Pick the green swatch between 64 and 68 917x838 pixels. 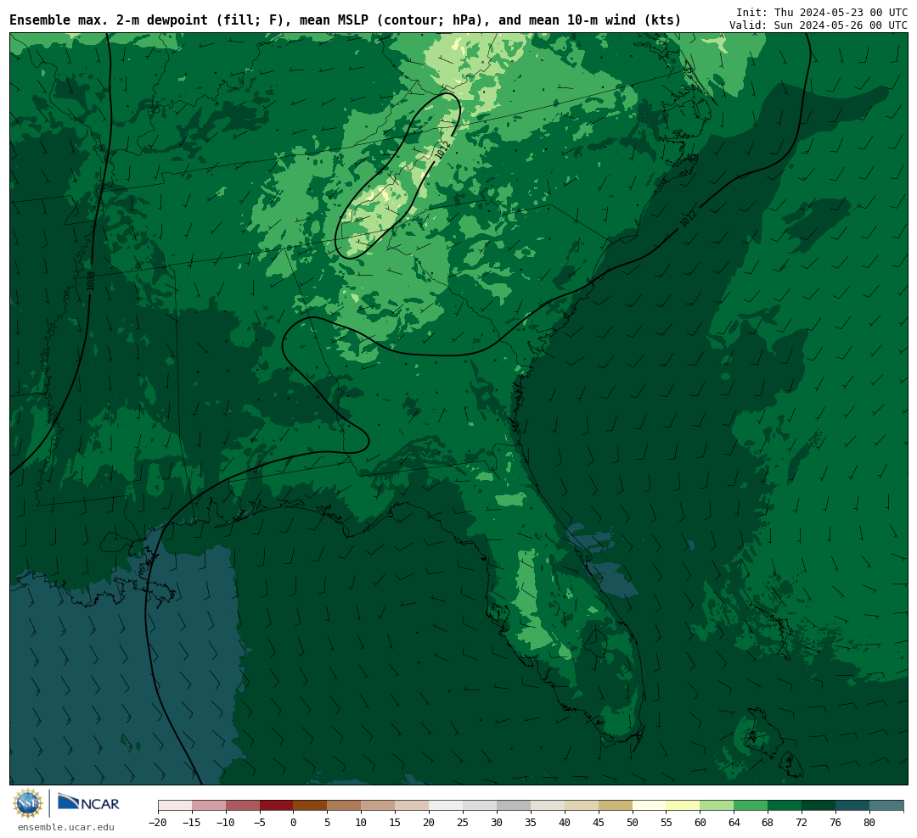[751, 806]
